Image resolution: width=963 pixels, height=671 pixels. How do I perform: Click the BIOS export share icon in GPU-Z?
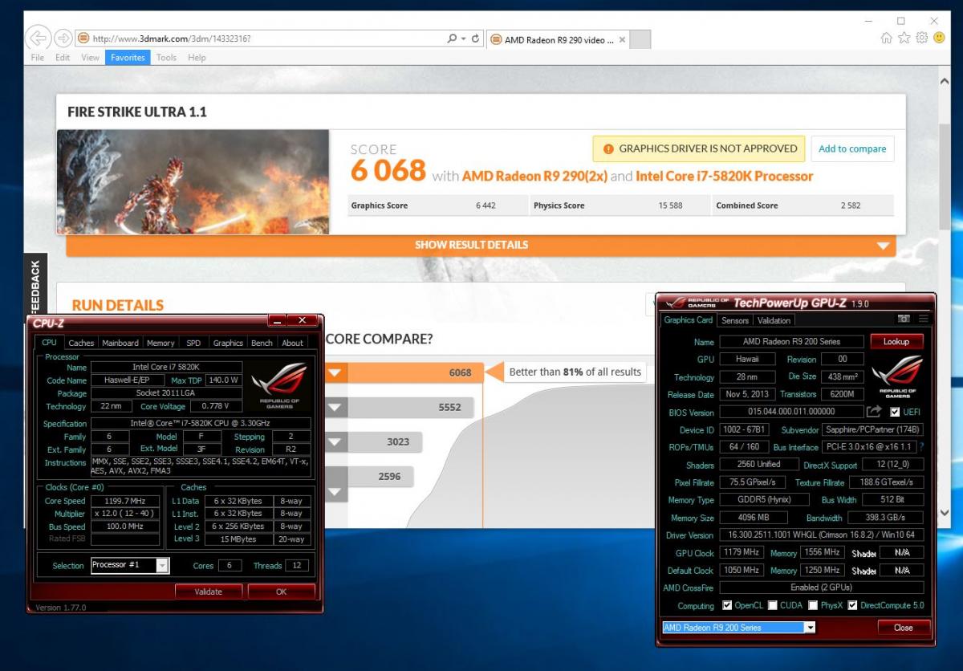(x=874, y=412)
